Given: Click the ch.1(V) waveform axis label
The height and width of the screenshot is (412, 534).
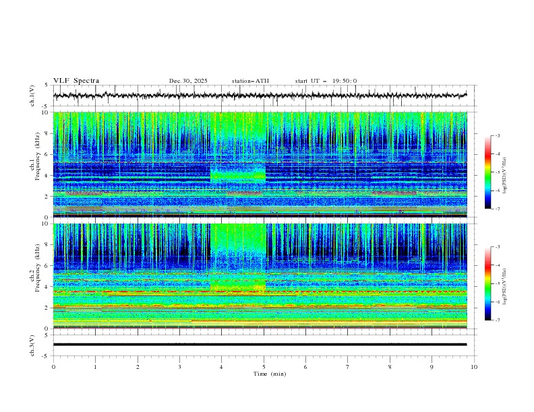Looking at the screenshot, I should coord(32,96).
